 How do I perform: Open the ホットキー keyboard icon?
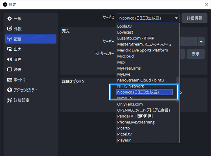[x=9, y=80]
